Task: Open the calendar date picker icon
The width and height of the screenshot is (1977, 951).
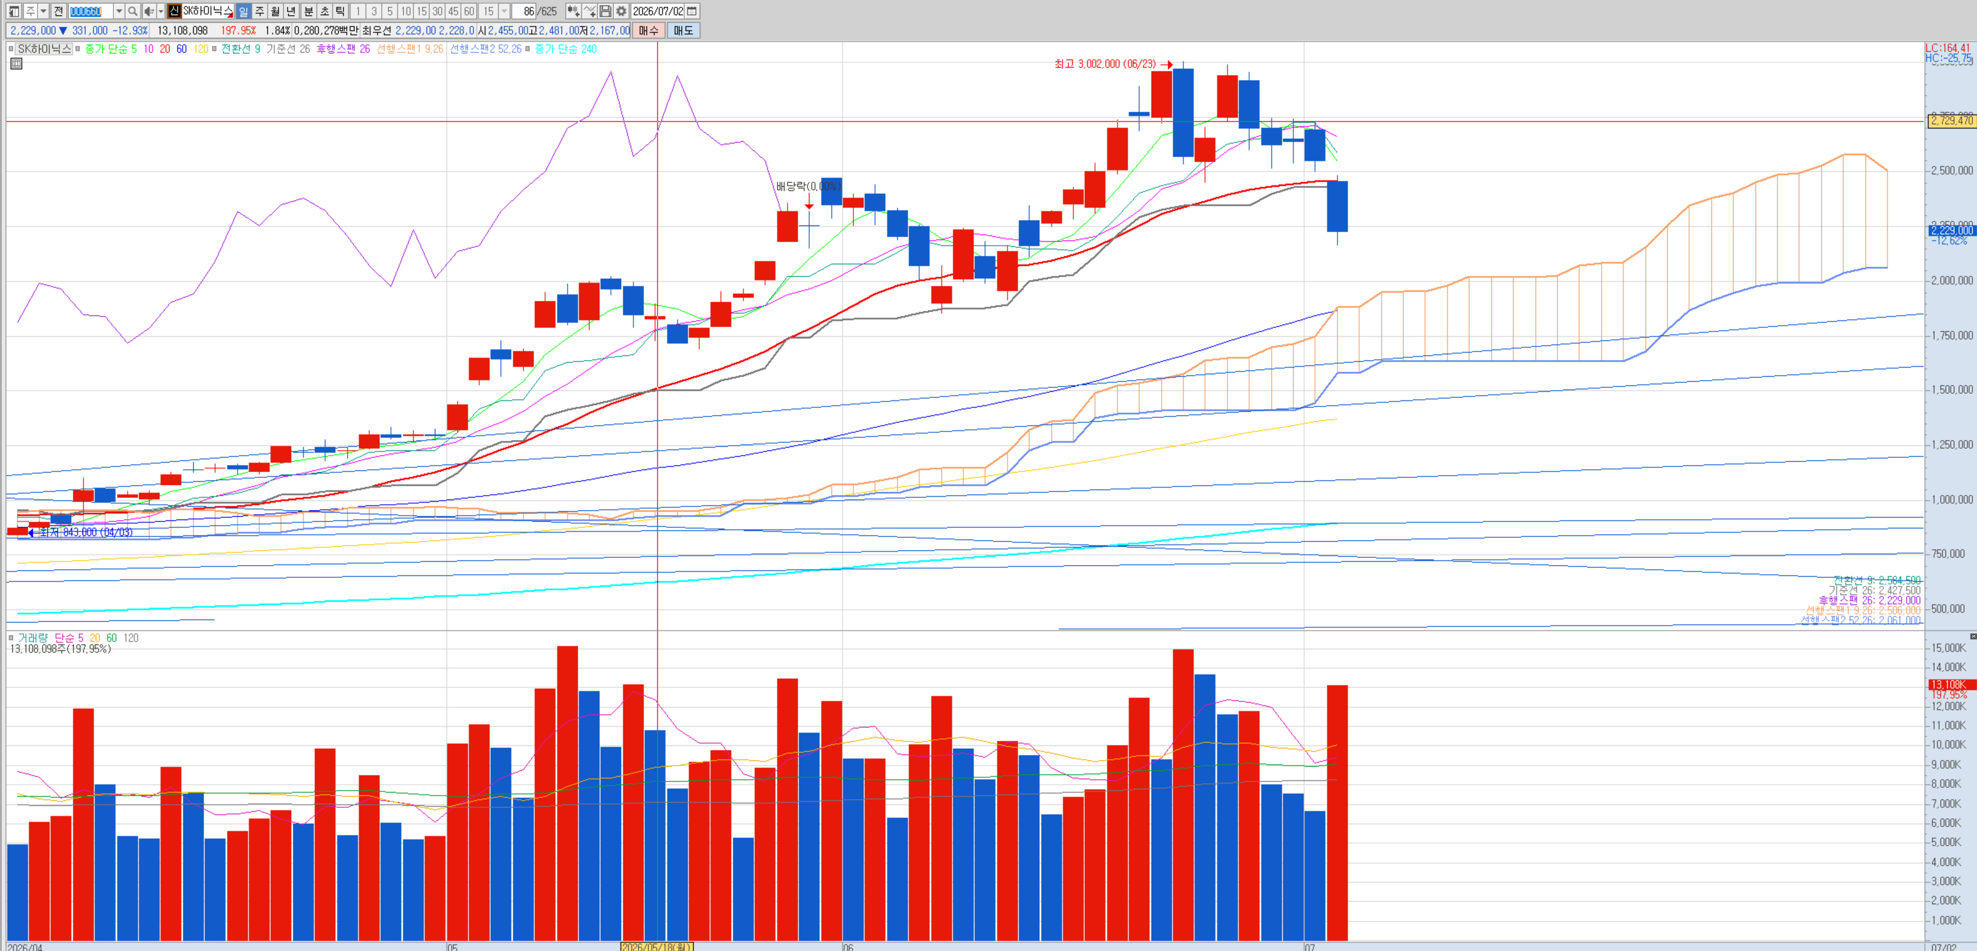Action: coord(692,11)
